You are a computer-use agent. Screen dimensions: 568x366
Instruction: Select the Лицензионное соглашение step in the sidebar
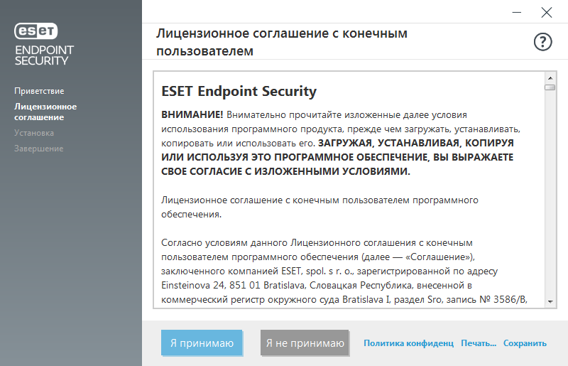click(x=45, y=112)
